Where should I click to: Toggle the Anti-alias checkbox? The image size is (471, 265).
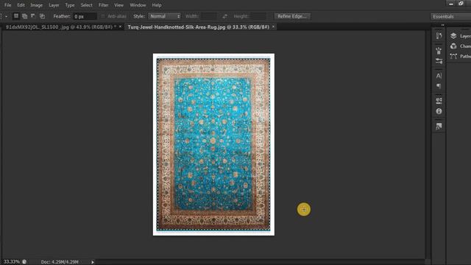click(x=103, y=16)
